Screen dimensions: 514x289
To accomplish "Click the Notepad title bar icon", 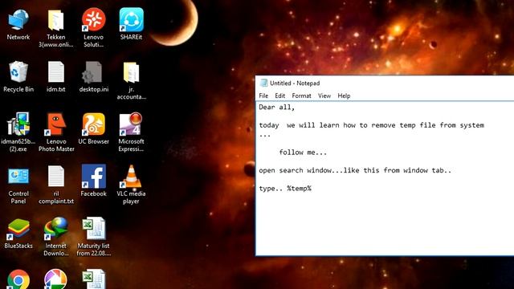I will pos(263,83).
